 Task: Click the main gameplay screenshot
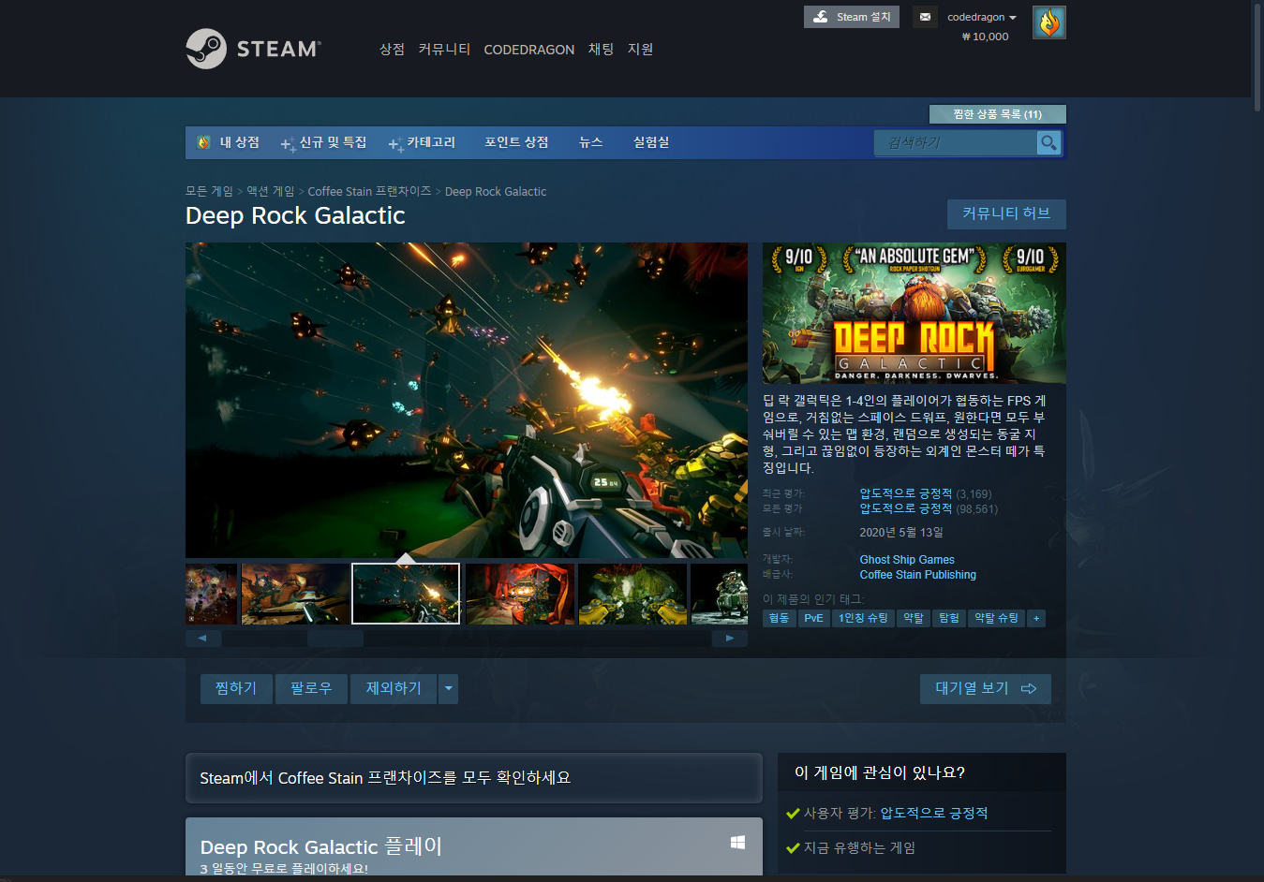click(467, 400)
